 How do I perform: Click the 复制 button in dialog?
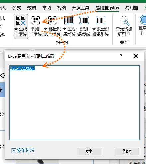(89, 151)
